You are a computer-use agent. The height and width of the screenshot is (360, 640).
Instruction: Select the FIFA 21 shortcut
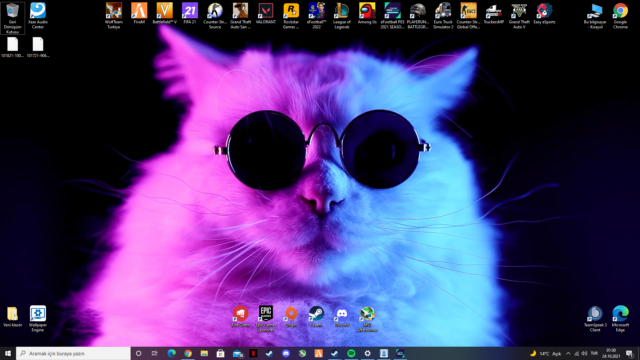point(190,13)
